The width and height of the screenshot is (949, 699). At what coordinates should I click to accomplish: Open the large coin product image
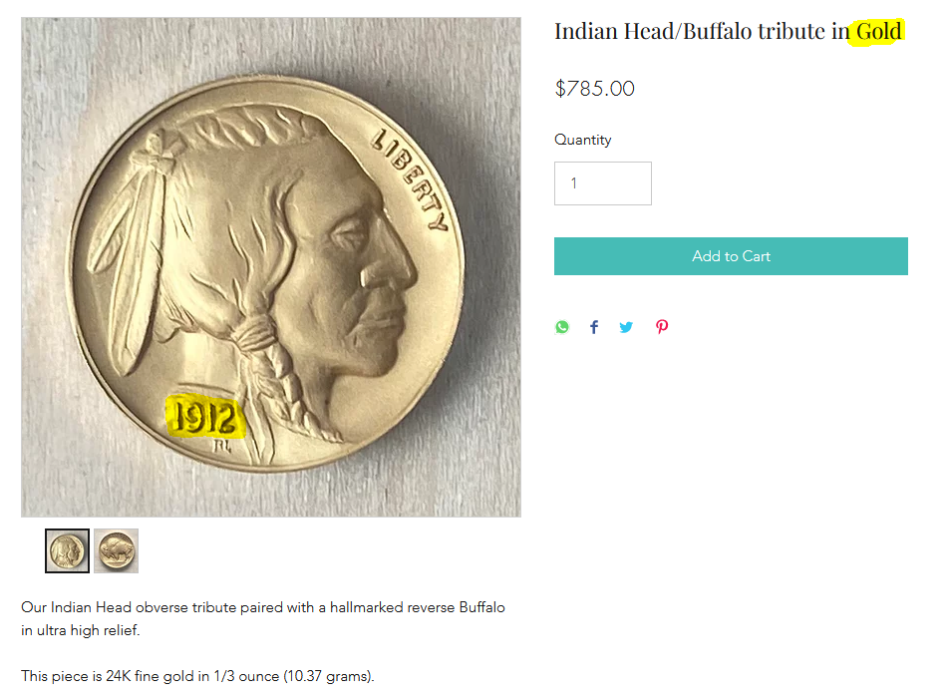coord(271,267)
